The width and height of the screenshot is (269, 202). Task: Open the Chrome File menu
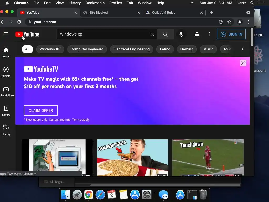(x=36, y=3)
